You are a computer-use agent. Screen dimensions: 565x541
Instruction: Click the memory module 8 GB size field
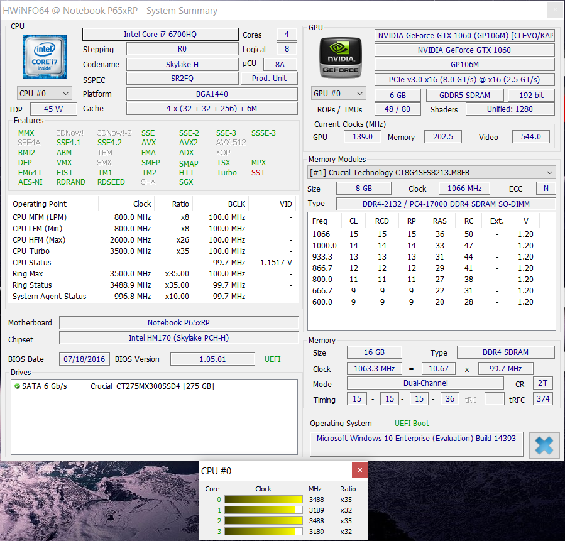[x=364, y=189]
